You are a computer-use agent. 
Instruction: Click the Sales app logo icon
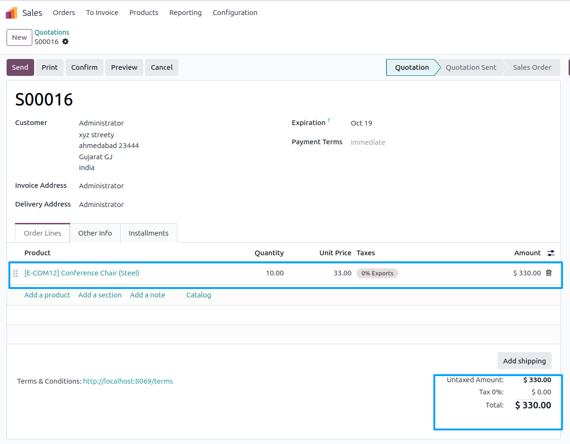tap(11, 13)
